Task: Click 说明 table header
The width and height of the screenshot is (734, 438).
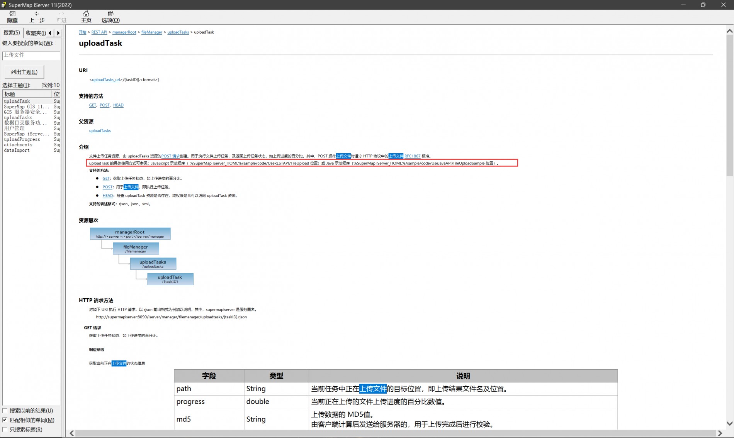Action: pyautogui.click(x=463, y=376)
